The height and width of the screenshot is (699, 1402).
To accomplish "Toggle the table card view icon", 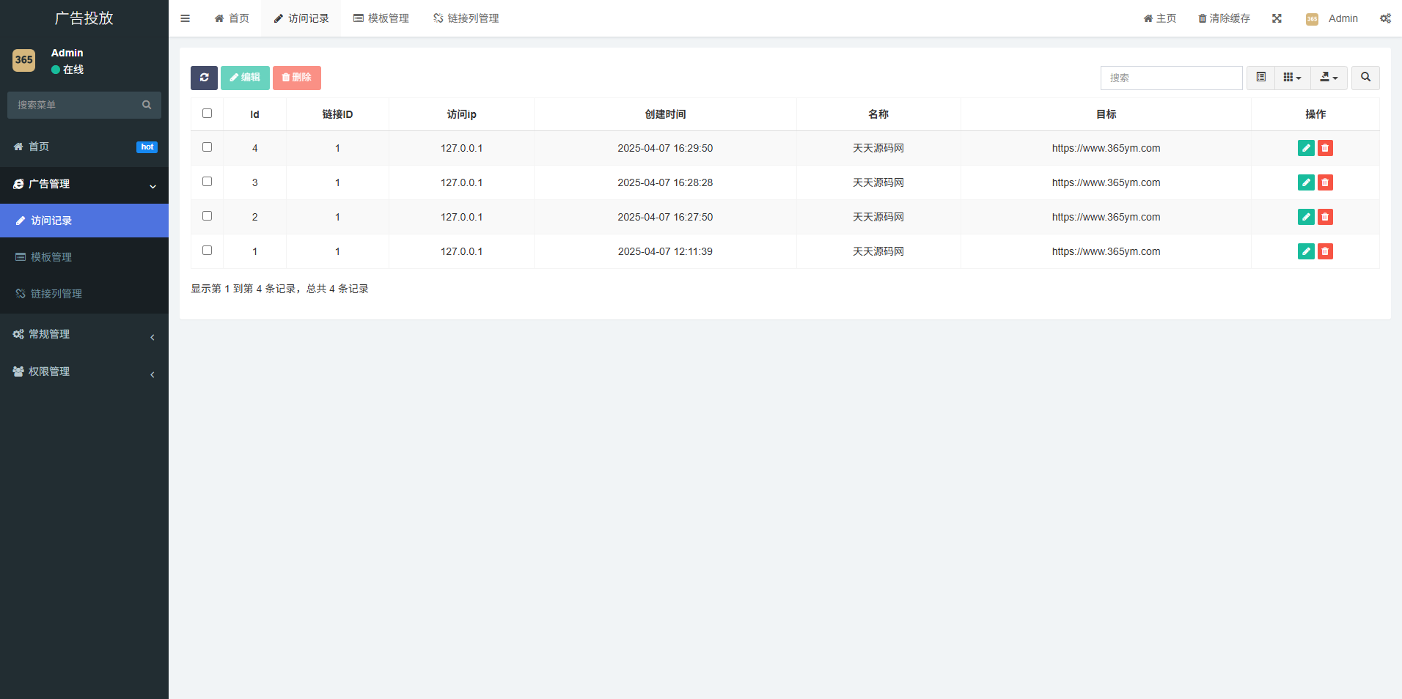I will click(1260, 78).
